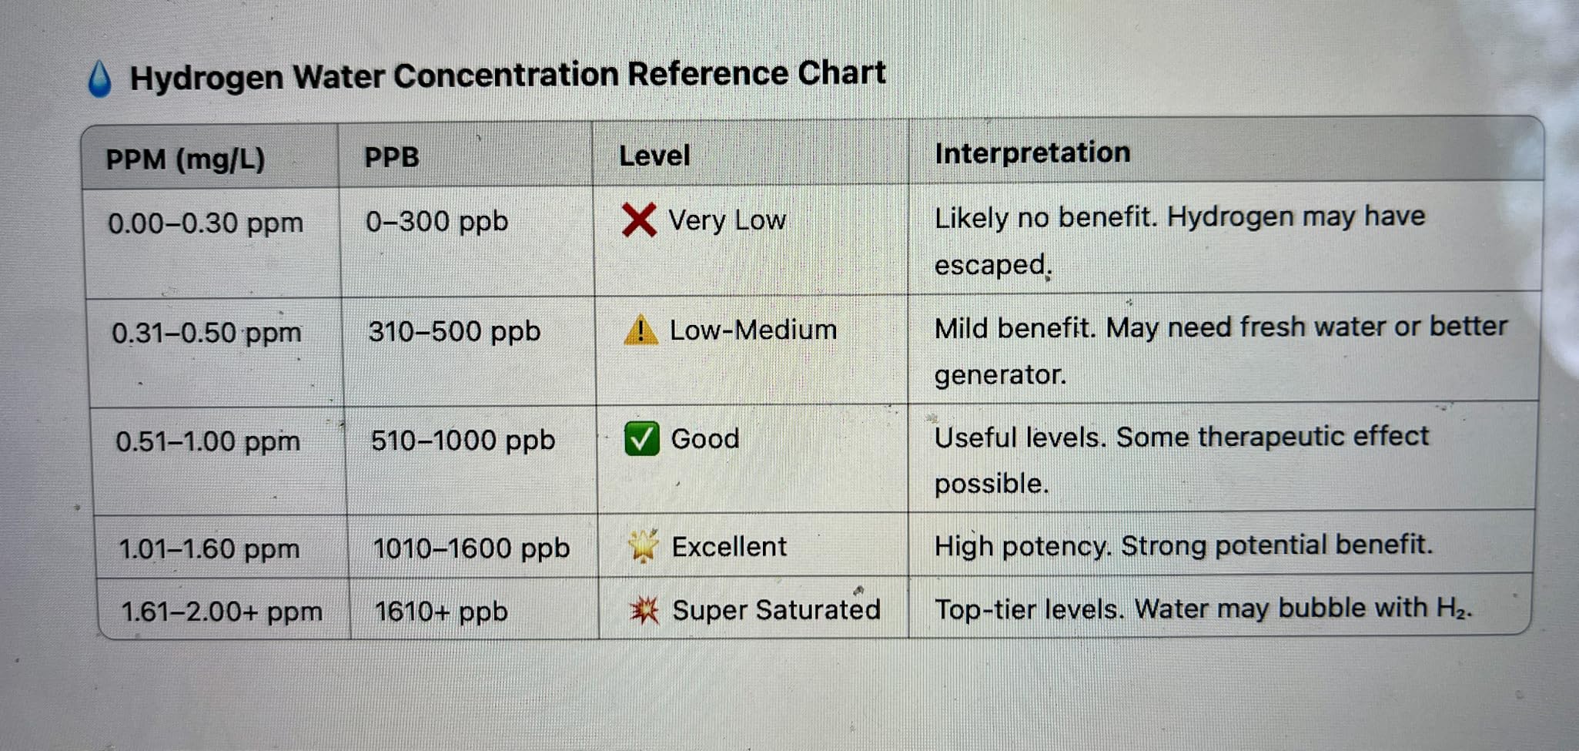
Task: Select the 1010–1600 ppb cell
Action: tap(471, 548)
